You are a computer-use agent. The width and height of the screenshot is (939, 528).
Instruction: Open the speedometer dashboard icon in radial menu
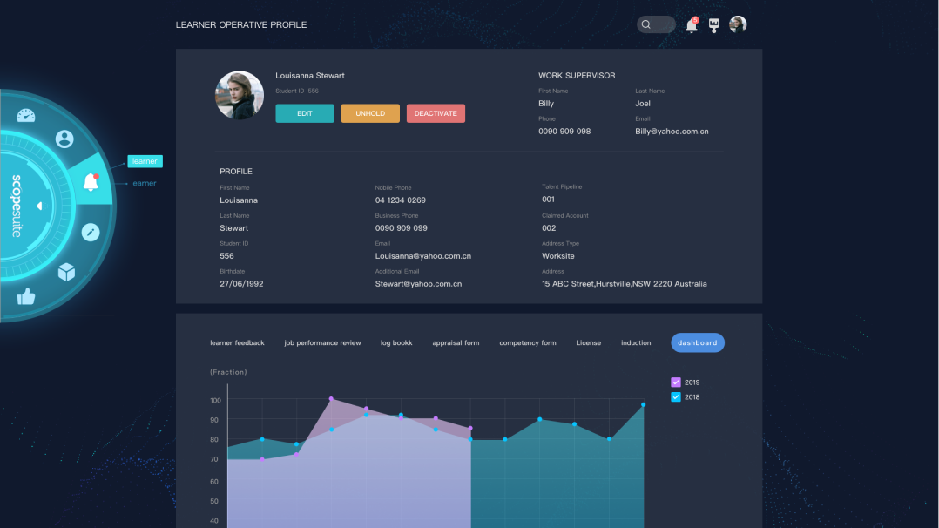tap(25, 116)
